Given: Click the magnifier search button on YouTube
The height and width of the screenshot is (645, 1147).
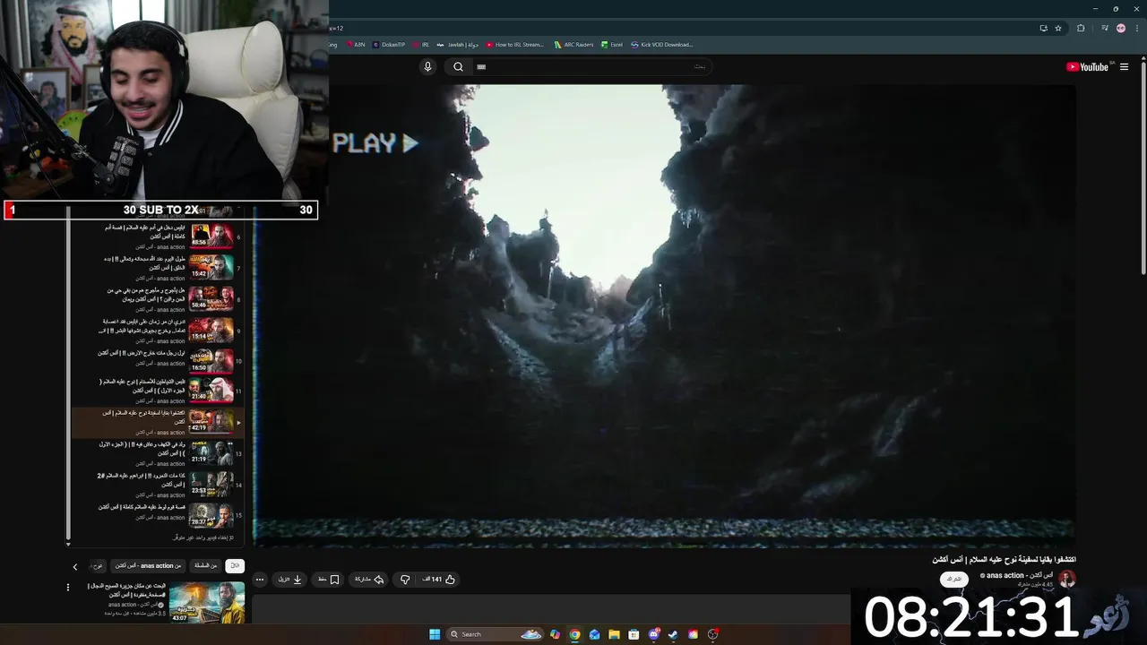Looking at the screenshot, I should 458,66.
